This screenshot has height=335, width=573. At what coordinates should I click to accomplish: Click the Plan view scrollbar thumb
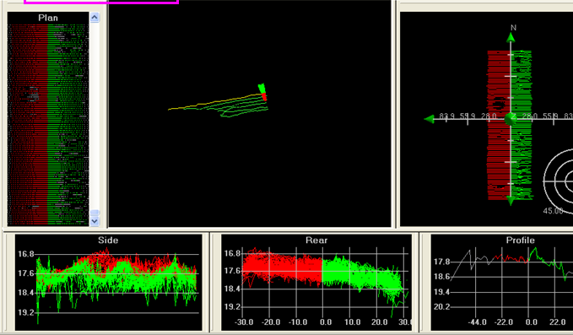pyautogui.click(x=95, y=213)
